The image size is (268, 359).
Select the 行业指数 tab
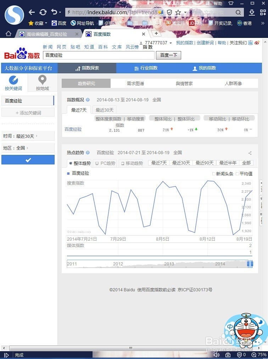click(x=146, y=68)
